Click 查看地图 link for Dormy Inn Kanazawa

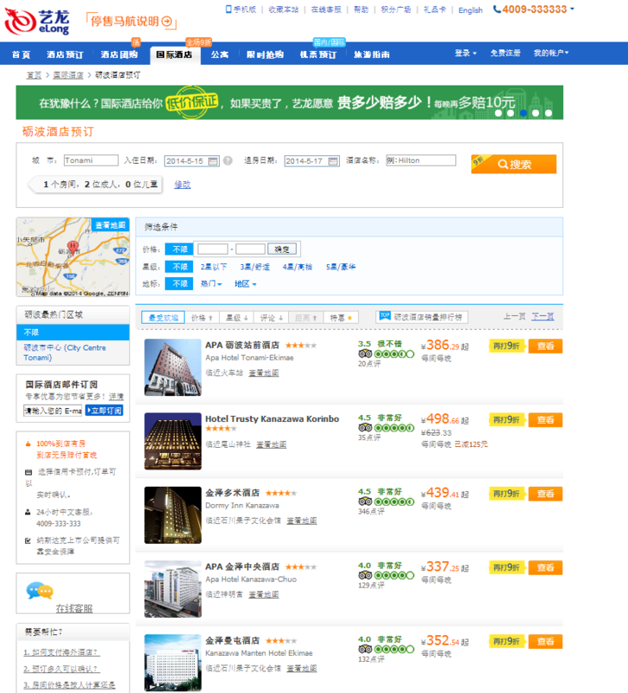tap(302, 521)
